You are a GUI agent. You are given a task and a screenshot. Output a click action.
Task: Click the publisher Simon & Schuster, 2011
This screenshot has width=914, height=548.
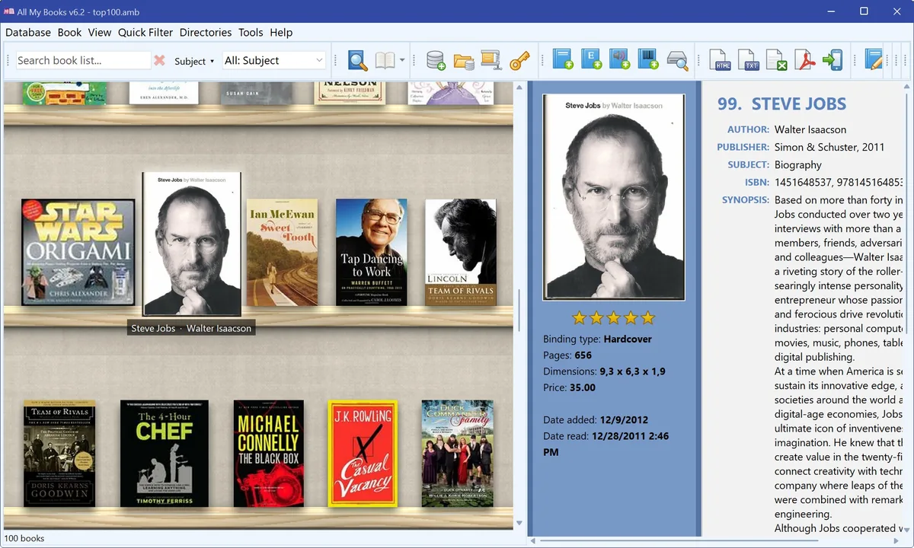point(829,147)
